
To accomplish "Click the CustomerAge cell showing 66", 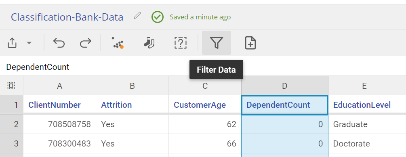I will click(x=205, y=144).
